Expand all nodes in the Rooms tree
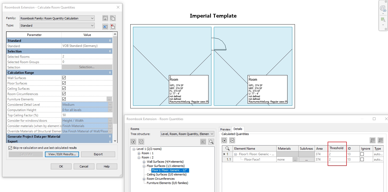The height and width of the screenshot is (192, 388). [133, 141]
